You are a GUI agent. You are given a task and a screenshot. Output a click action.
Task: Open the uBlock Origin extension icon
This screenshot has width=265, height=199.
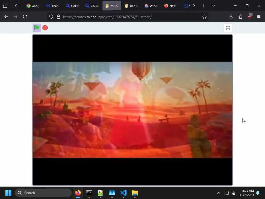250,17
